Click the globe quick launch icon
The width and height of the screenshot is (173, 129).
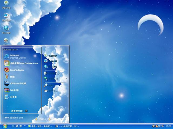pos(17,126)
